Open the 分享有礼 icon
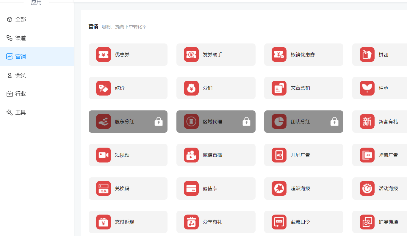 click(x=191, y=222)
